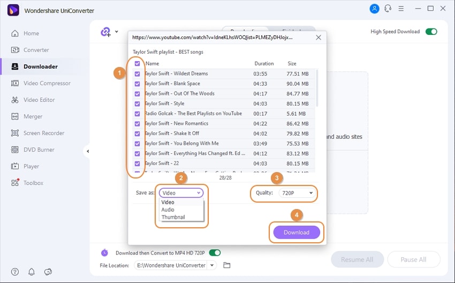Click the Video Editor scissors icon
Screen dimensions: 455x283
pyautogui.click(x=15, y=100)
